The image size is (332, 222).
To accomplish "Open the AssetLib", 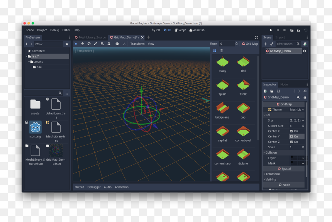I will coord(197,30).
